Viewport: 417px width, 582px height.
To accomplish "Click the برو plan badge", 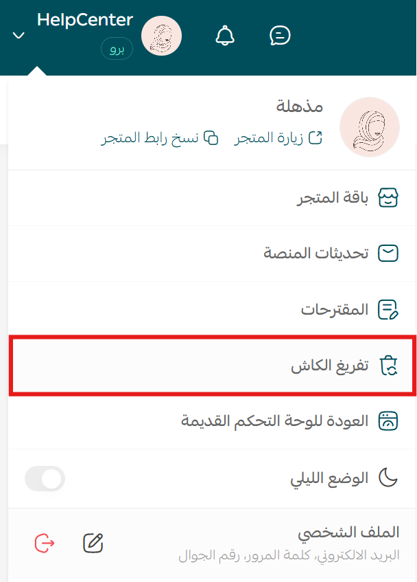I will click(x=117, y=49).
